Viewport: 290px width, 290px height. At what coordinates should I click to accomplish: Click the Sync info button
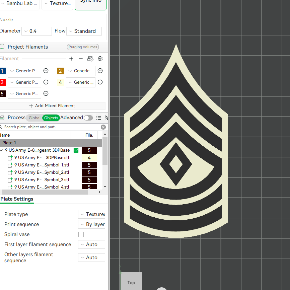pos(91,4)
